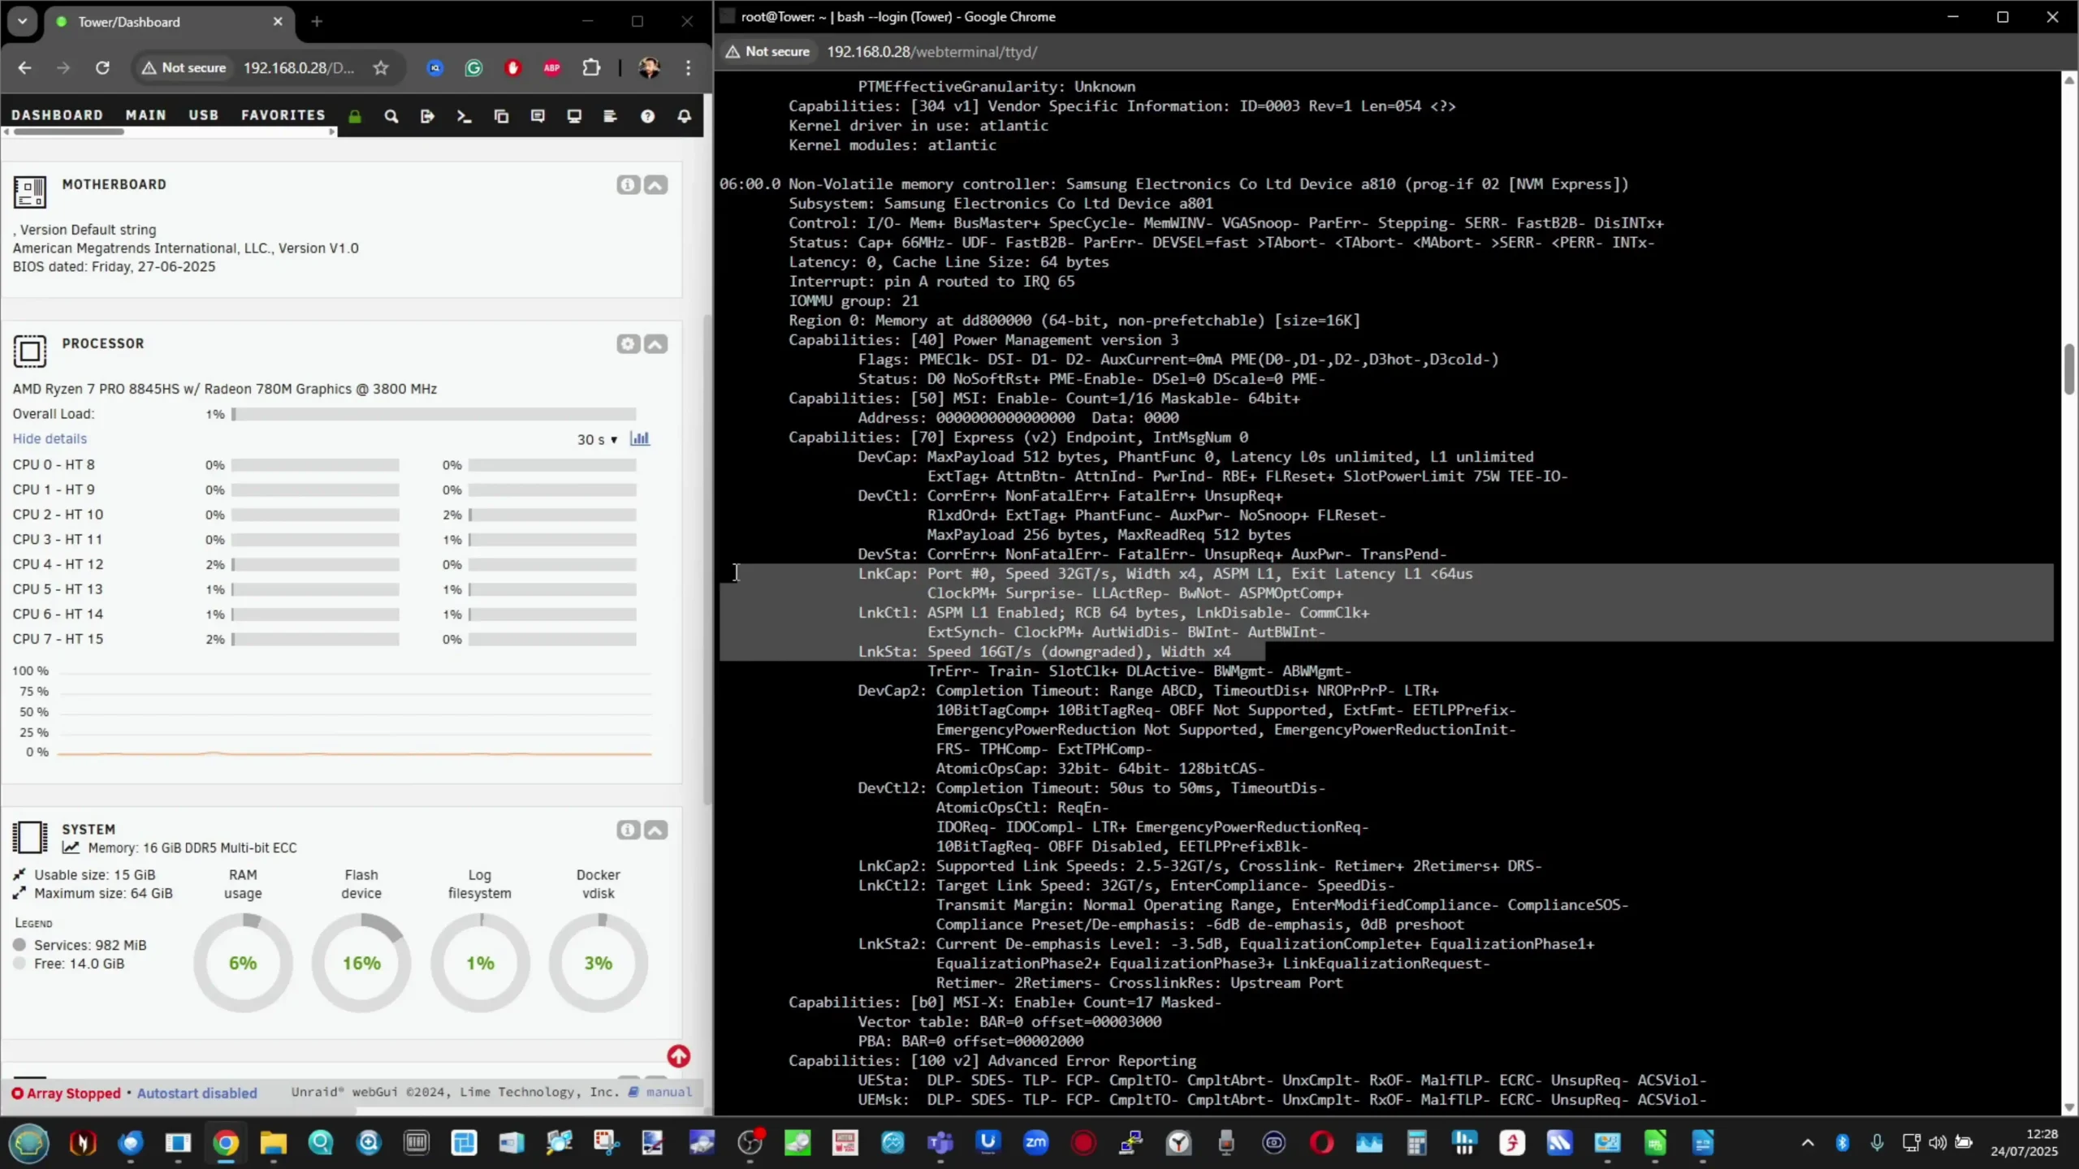Show hidden system tray icons

tap(1808, 1143)
